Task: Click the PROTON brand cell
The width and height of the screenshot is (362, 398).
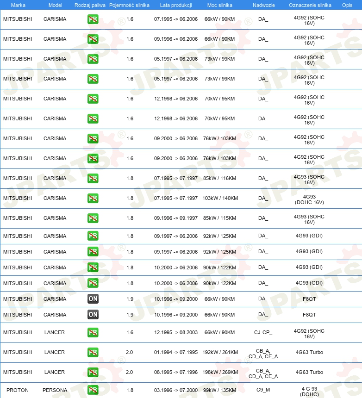Action: coord(18,390)
